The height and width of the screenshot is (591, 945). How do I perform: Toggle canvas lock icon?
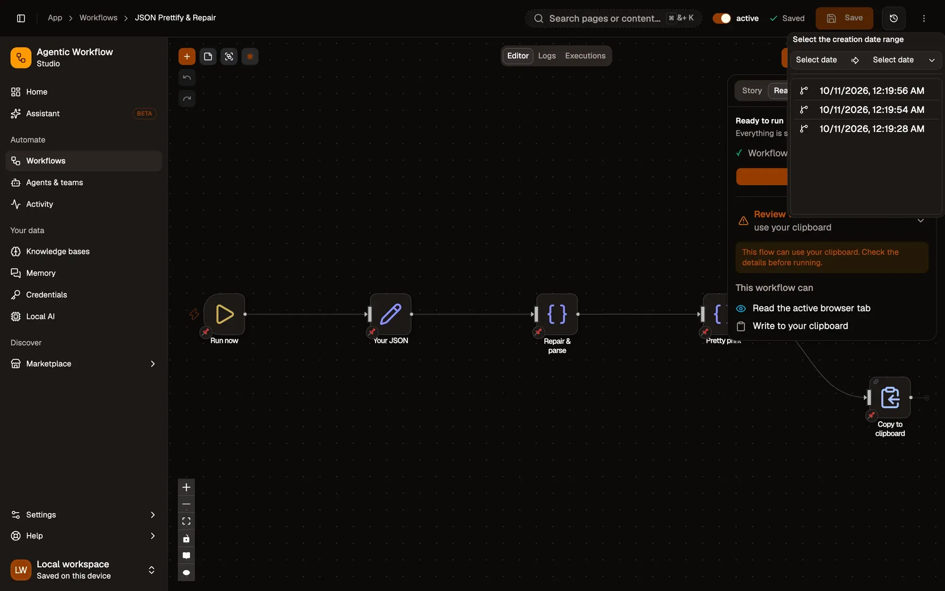(x=186, y=539)
